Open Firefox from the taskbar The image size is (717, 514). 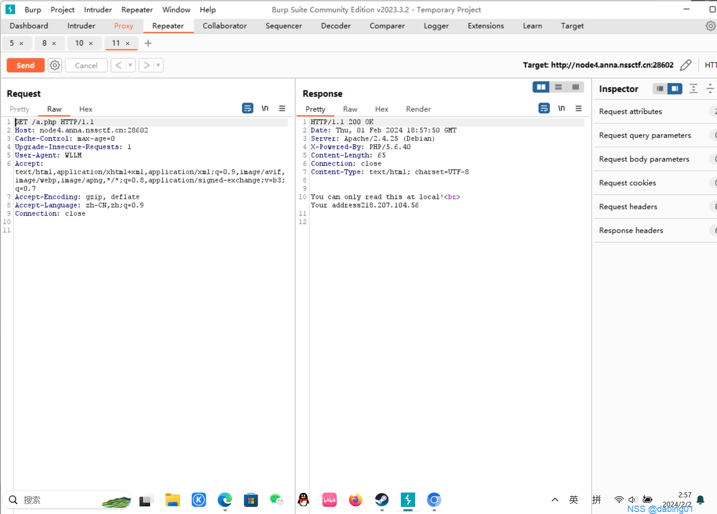[355, 500]
